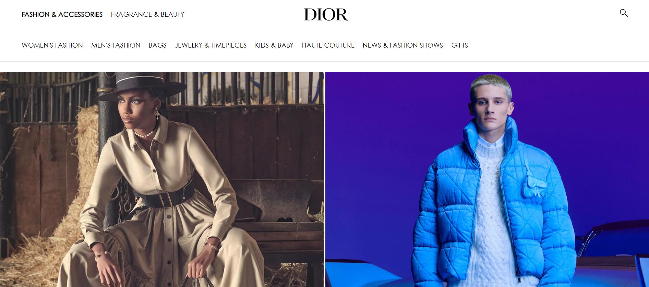
Task: Open the men's campaign photo on purple background
Action: click(487, 179)
